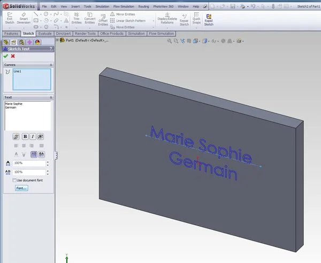Viewport: 321px width, 263px height.
Task: Cancel Sketch Text with red X
Action: (x=13, y=56)
